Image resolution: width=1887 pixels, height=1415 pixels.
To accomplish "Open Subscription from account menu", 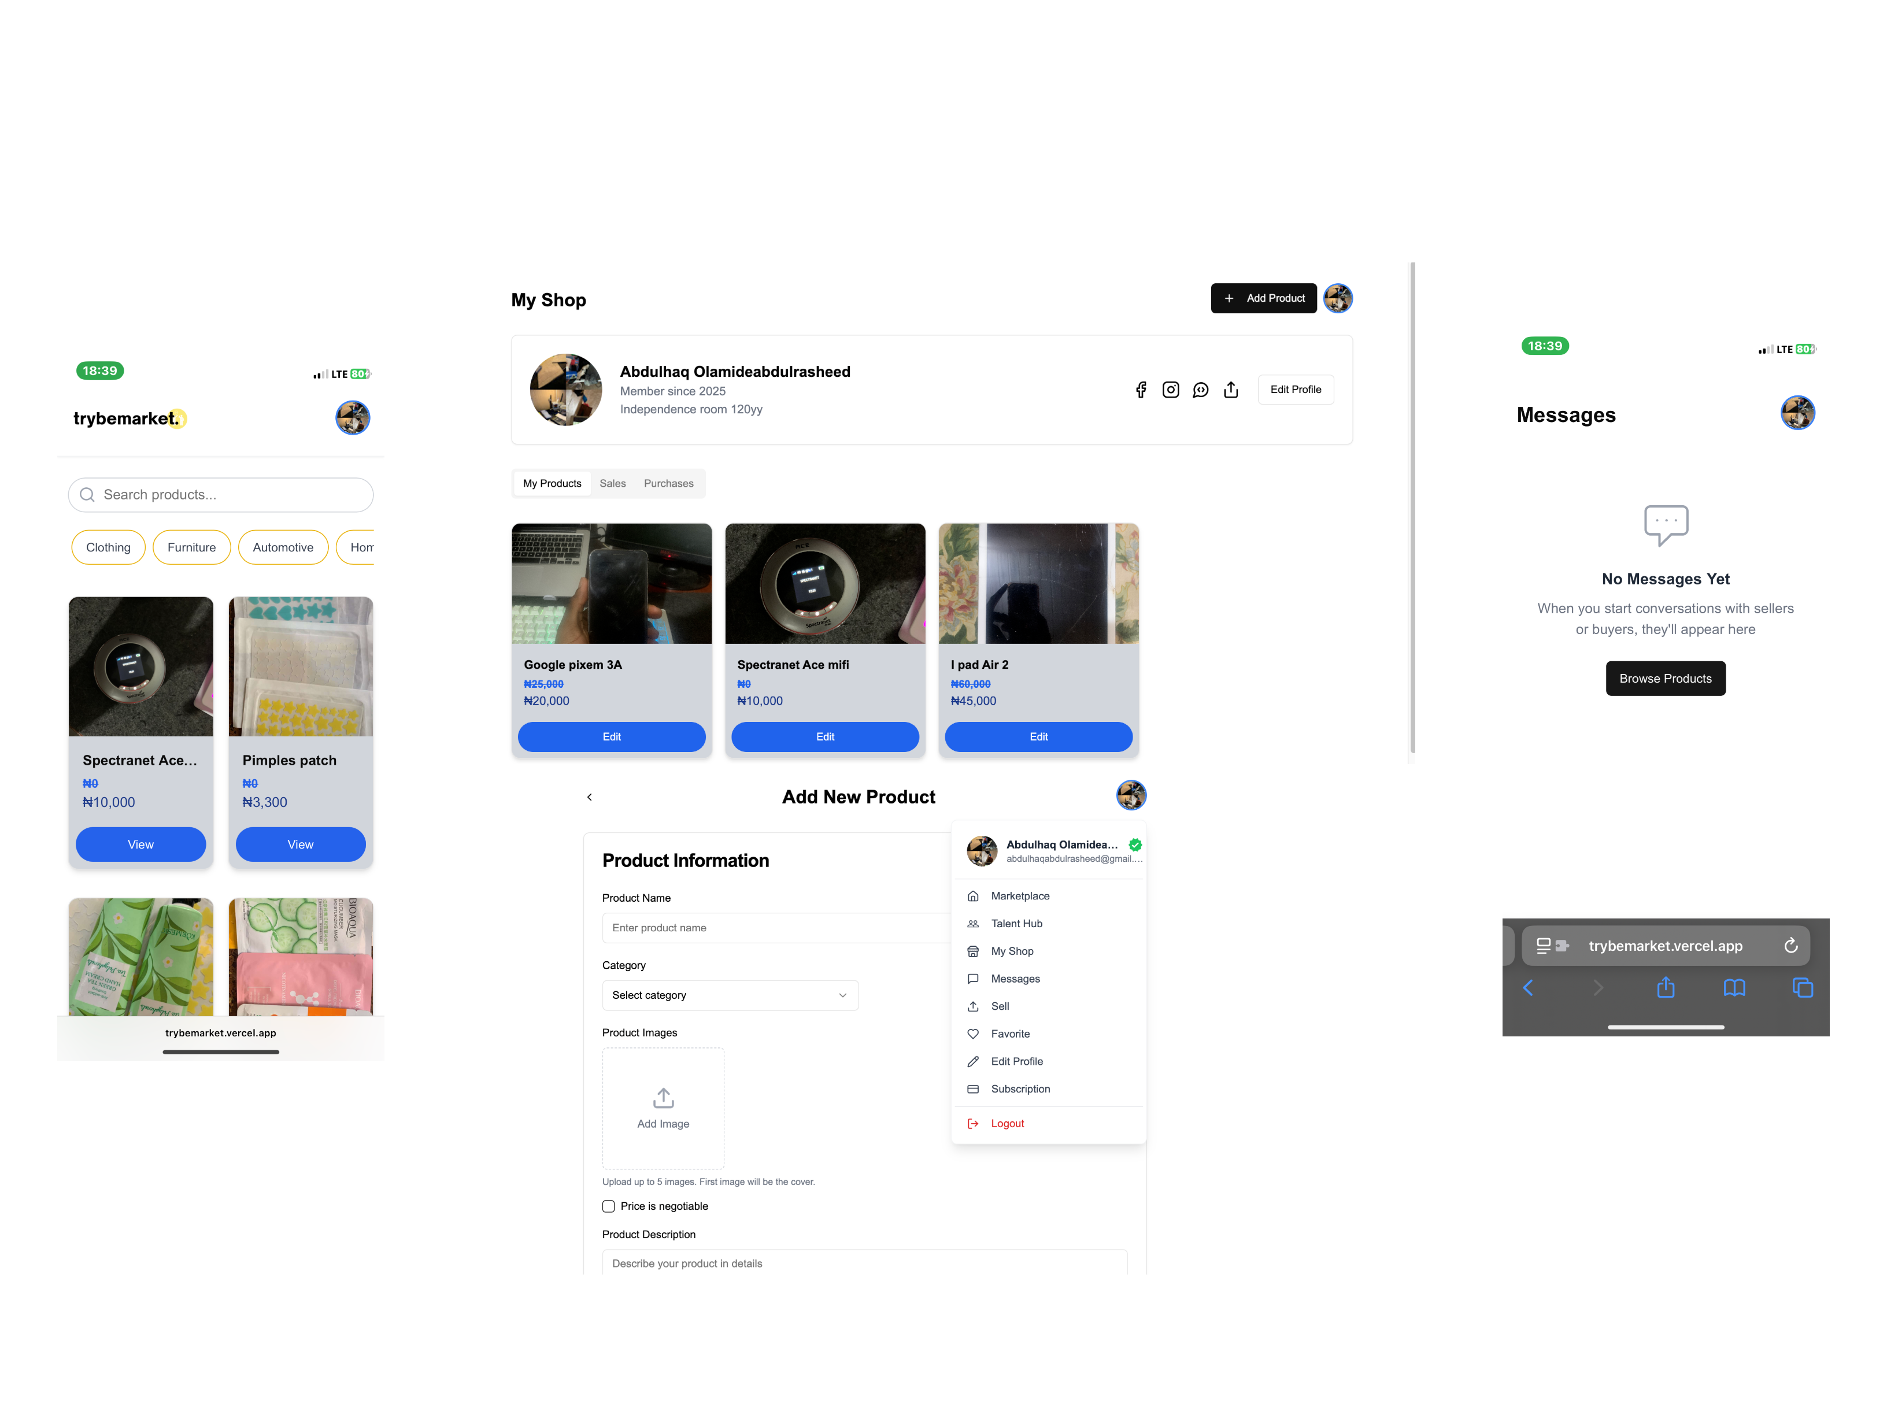I will [1048, 1089].
